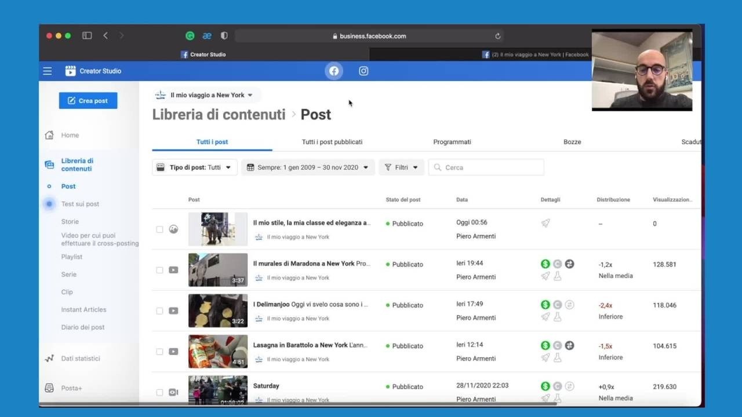Open Test sui post in sidebar

click(x=80, y=204)
